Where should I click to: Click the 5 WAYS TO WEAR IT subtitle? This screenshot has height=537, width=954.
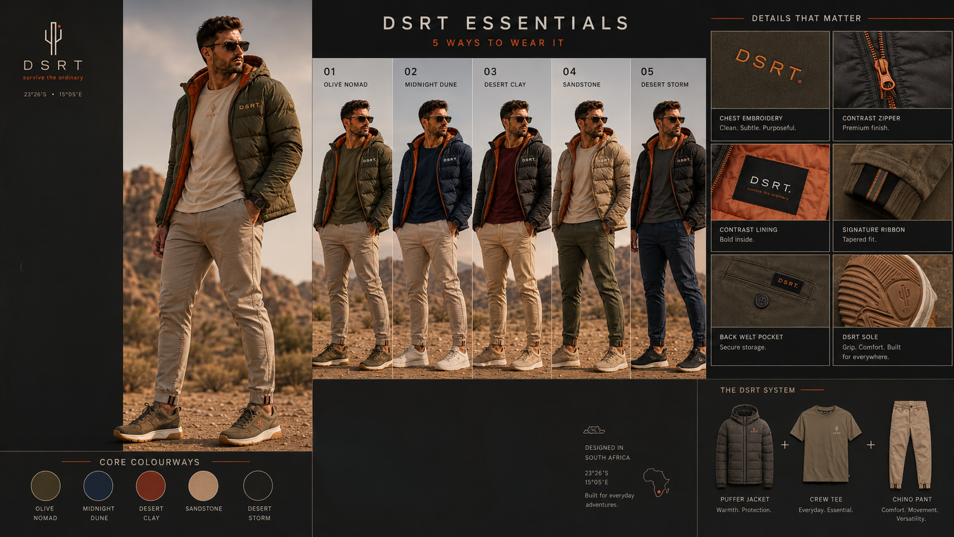pos(498,43)
